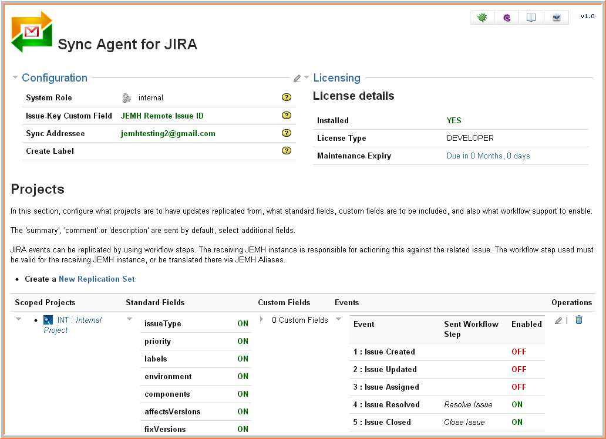Viewport: 606px width, 439px height.
Task: Click the Enabled column header
Action: [526, 324]
